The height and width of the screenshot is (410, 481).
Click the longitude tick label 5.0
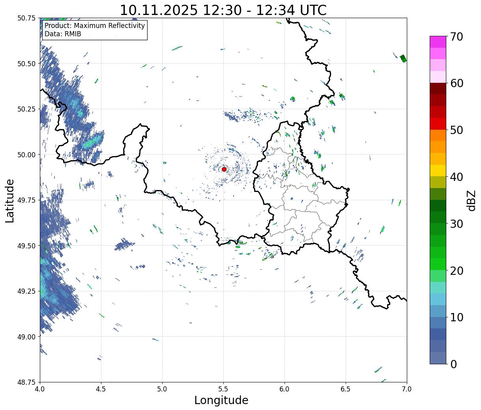162,389
